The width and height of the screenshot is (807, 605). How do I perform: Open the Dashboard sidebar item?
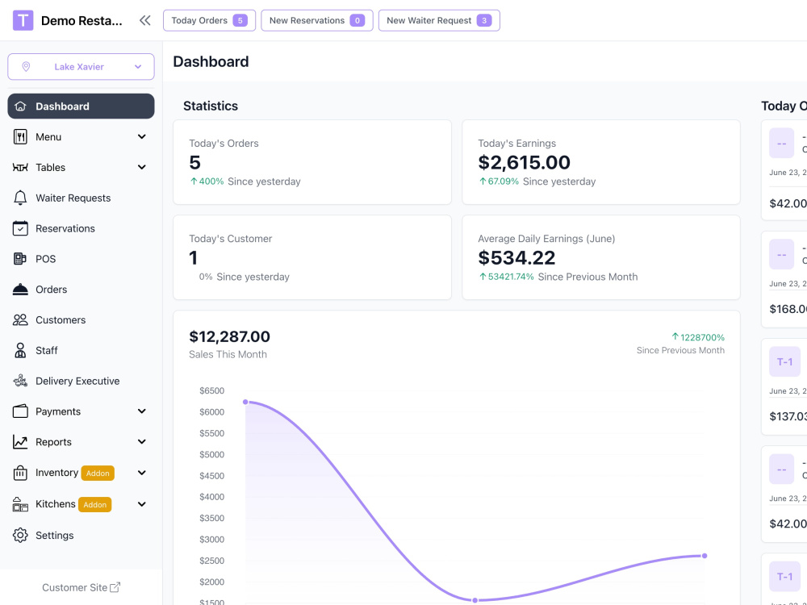(x=81, y=106)
